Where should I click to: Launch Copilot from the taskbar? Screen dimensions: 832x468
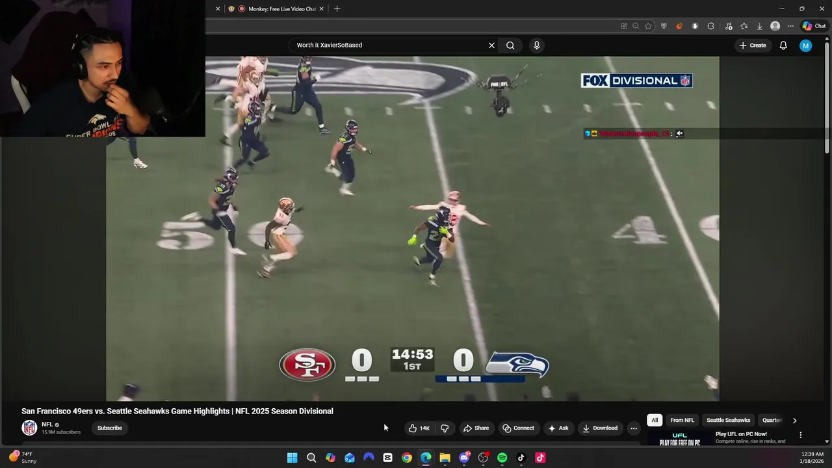point(330,458)
